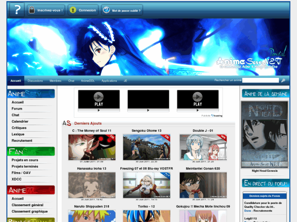
Task: Click the keyhole icon beside Connexion
Action: coord(73,10)
